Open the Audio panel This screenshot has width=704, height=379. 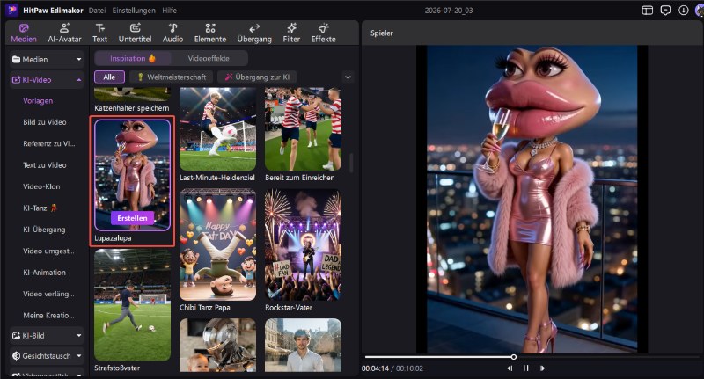coord(172,33)
